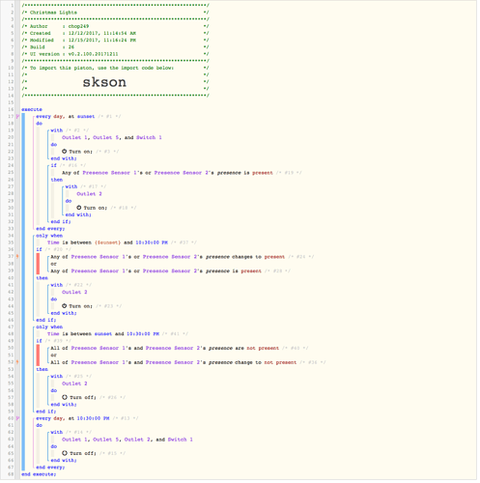Click the 'change to not present' condition on line 52
The width and height of the screenshot is (480, 483).
tap(174, 362)
